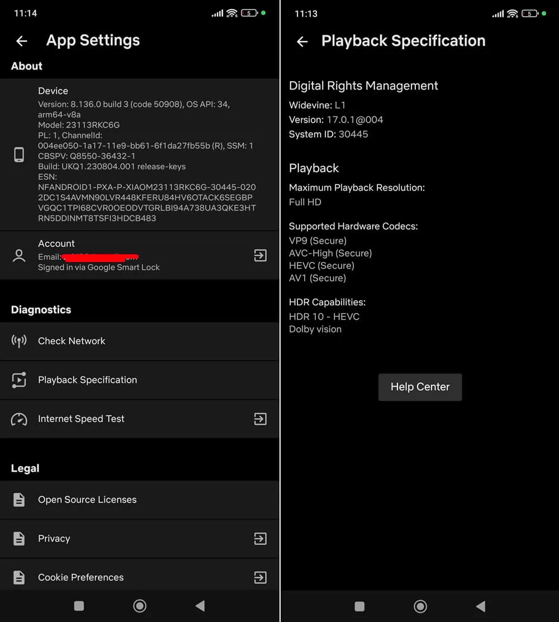The height and width of the screenshot is (622, 559).
Task: Open the Account external-link arrow
Action: point(260,255)
